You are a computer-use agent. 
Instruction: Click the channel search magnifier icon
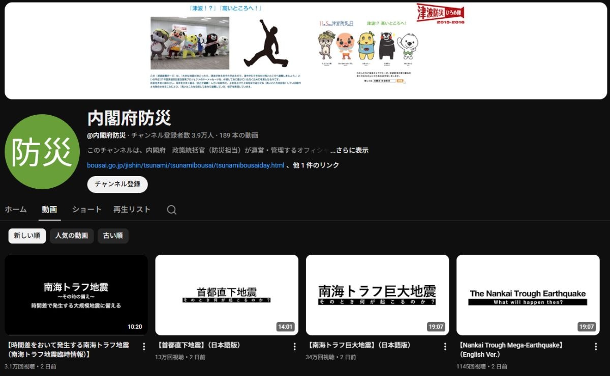(172, 210)
